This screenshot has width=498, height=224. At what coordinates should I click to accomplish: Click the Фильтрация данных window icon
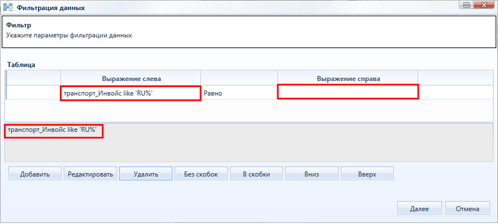[7, 7]
